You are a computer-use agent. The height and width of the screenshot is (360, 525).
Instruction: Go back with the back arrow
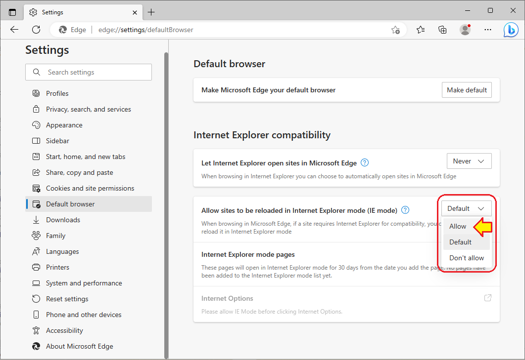14,30
